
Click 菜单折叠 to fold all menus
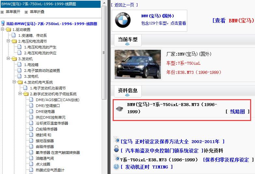37,12
